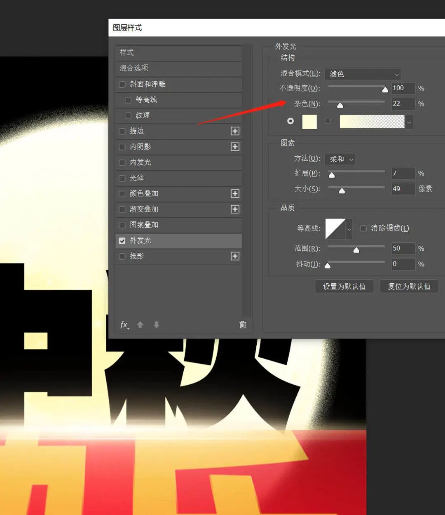The height and width of the screenshot is (515, 445).
Task: Click the 设置为默认值 button
Action: (344, 287)
